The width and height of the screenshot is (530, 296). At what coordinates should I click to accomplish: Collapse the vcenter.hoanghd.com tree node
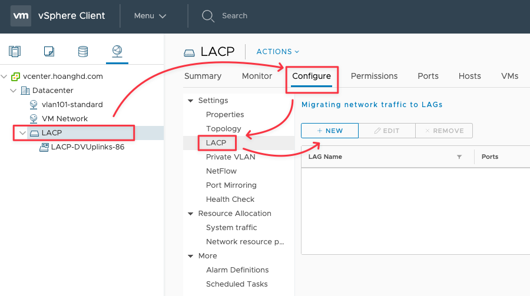click(4, 77)
